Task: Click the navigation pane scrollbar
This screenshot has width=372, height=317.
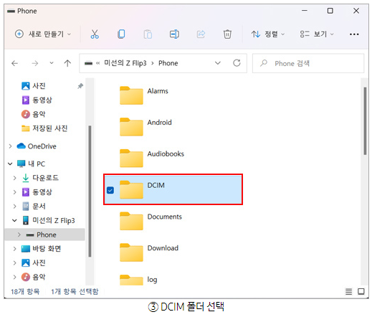Action: 90,191
